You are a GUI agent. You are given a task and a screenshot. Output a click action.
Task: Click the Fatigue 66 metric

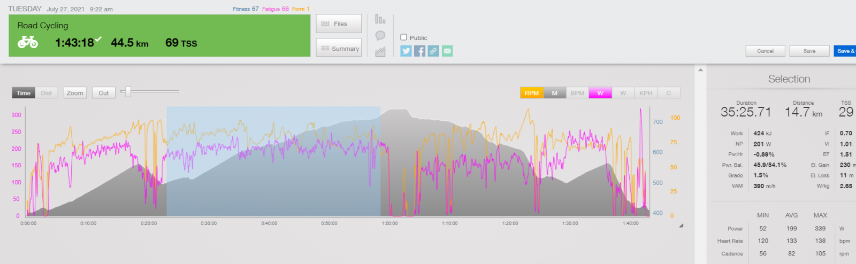click(x=275, y=9)
